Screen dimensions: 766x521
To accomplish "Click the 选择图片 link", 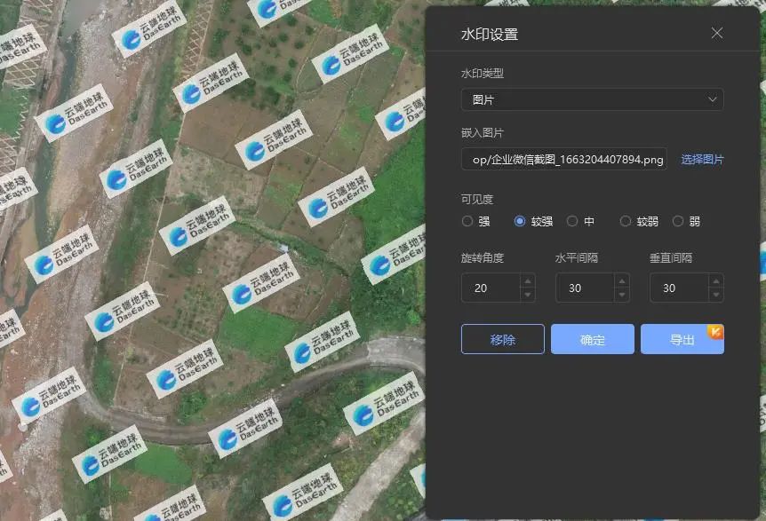I will click(702, 160).
